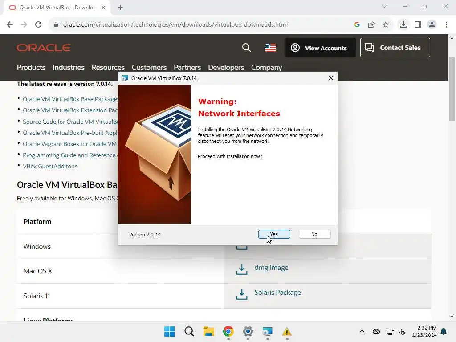Open Chrome profile avatar

coord(432,24)
